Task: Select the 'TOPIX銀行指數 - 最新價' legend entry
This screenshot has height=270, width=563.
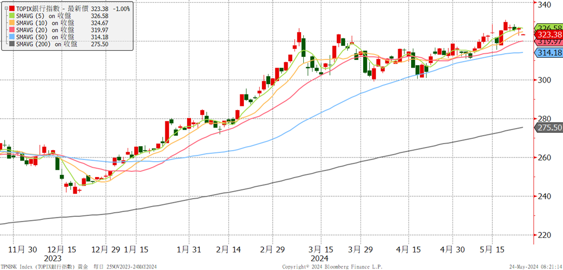Action: coord(53,8)
